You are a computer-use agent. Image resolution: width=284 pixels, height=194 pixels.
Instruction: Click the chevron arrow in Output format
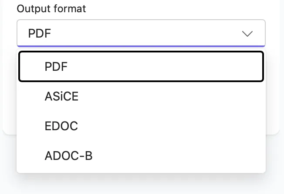(247, 33)
